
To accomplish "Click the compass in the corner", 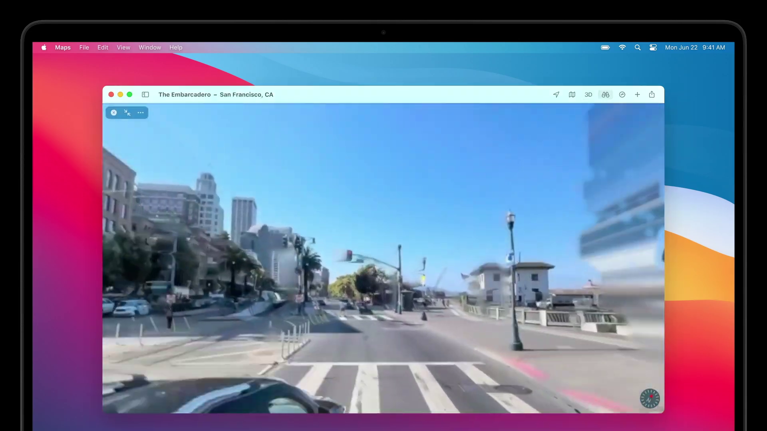I will [650, 398].
